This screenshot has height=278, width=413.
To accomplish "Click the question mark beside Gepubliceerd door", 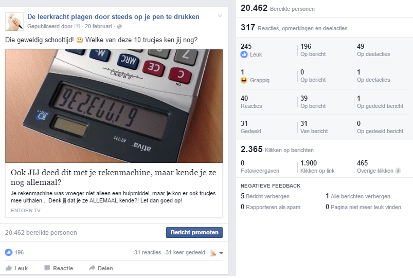I will (77, 26).
